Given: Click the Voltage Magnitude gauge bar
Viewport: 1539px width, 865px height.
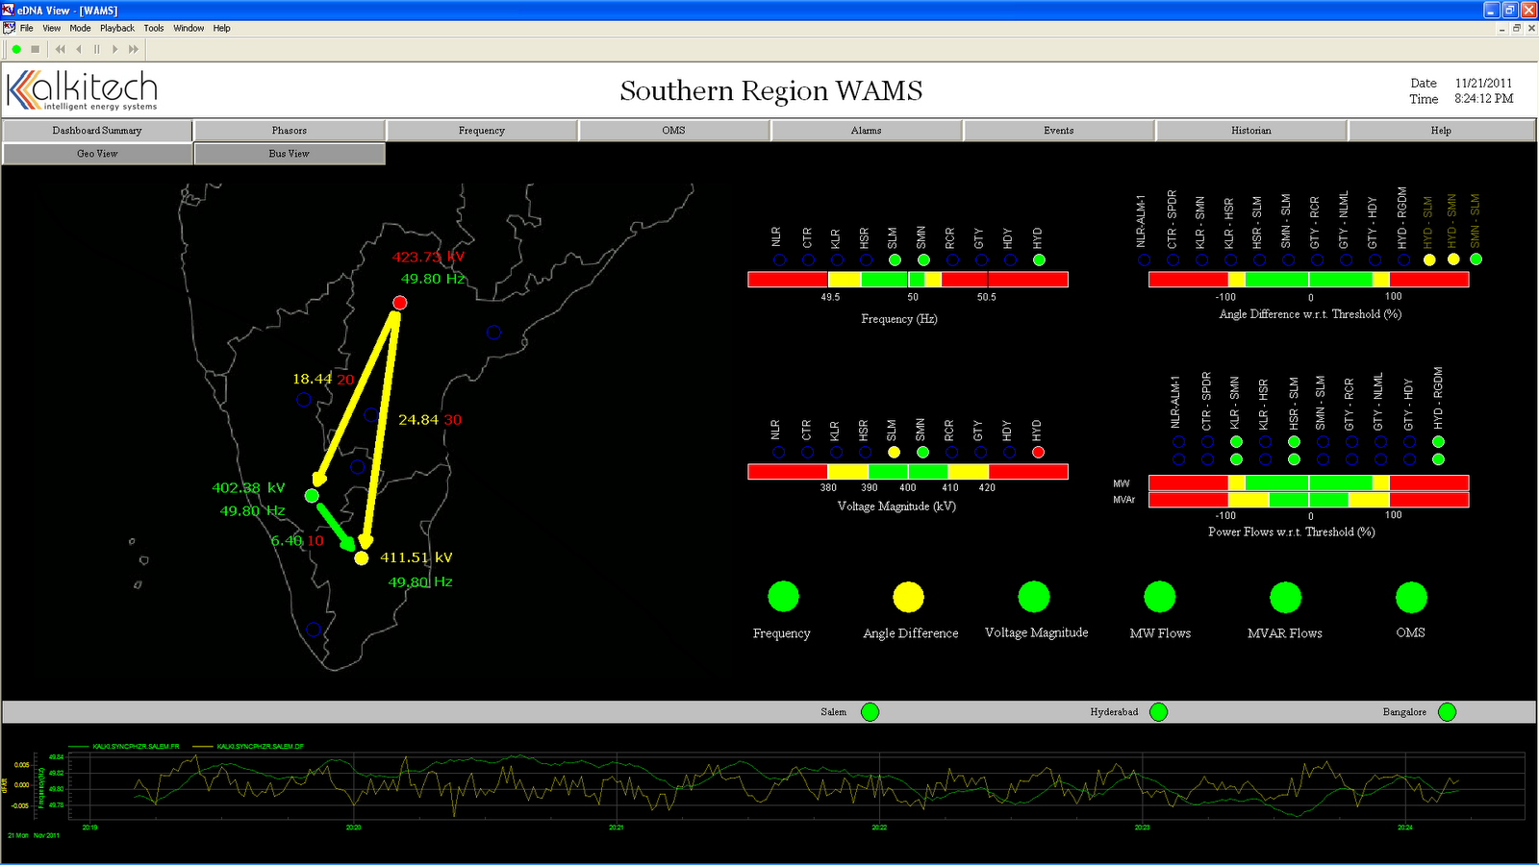Looking at the screenshot, I should pos(906,471).
